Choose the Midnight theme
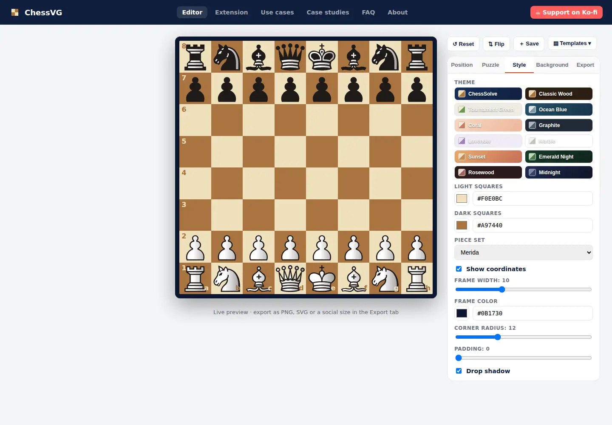The height and width of the screenshot is (425, 612). click(x=558, y=173)
